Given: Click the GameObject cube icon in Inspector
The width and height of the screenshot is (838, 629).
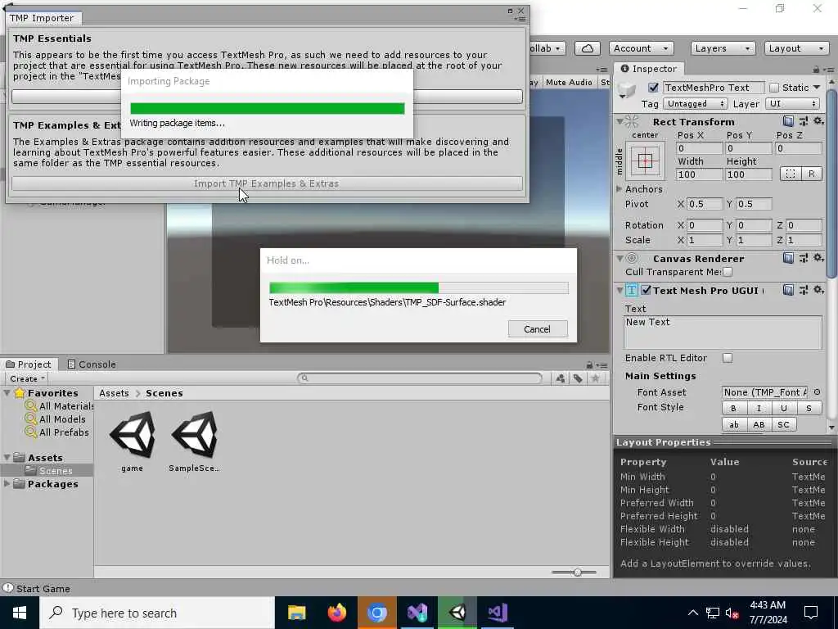Looking at the screenshot, I should point(628,90).
